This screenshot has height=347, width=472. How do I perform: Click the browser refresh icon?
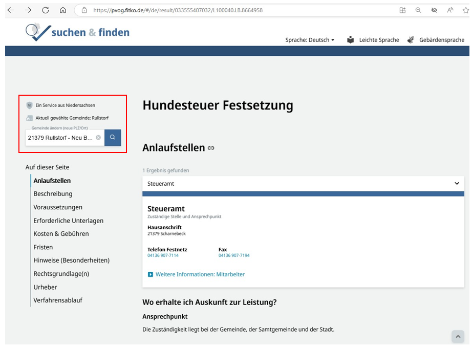click(46, 9)
